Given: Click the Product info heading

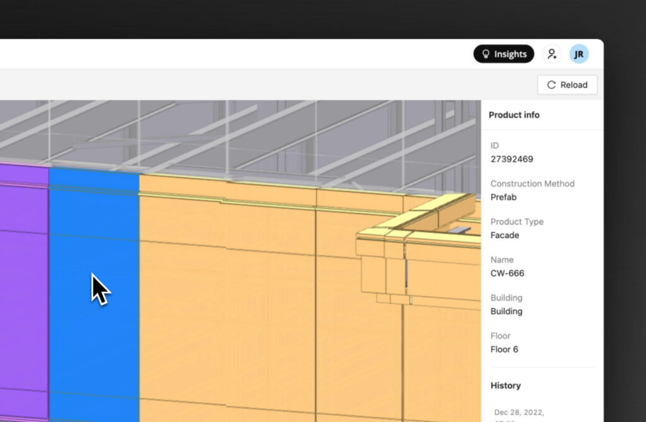Looking at the screenshot, I should point(514,115).
